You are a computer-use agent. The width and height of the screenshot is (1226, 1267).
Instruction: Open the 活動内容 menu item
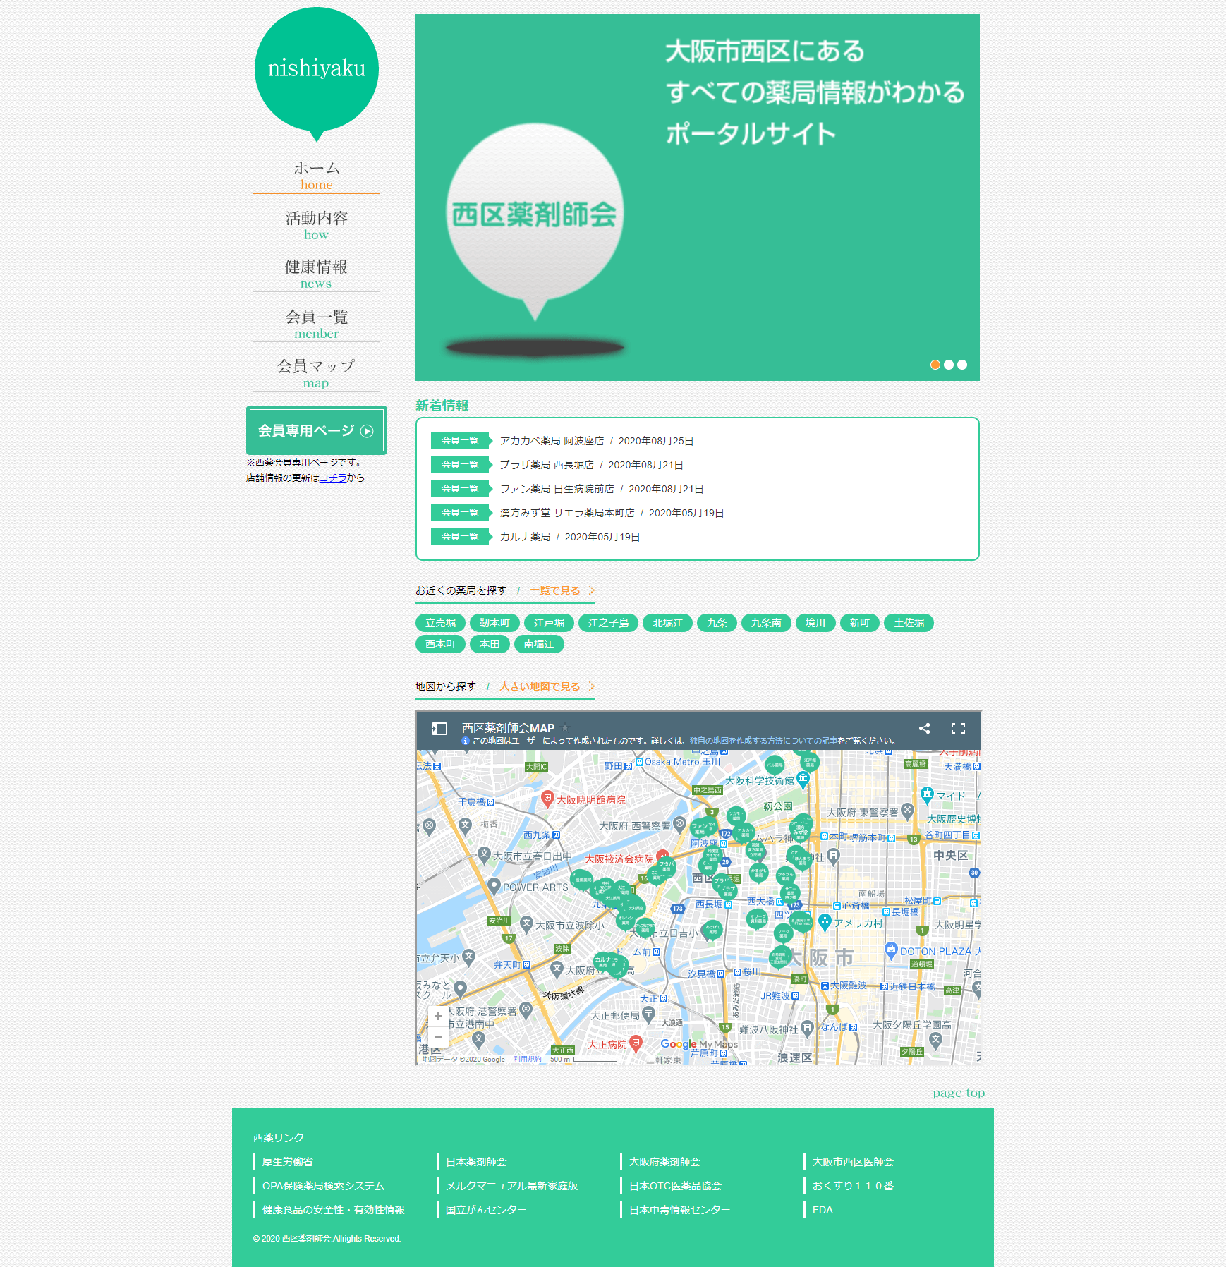pos(316,224)
